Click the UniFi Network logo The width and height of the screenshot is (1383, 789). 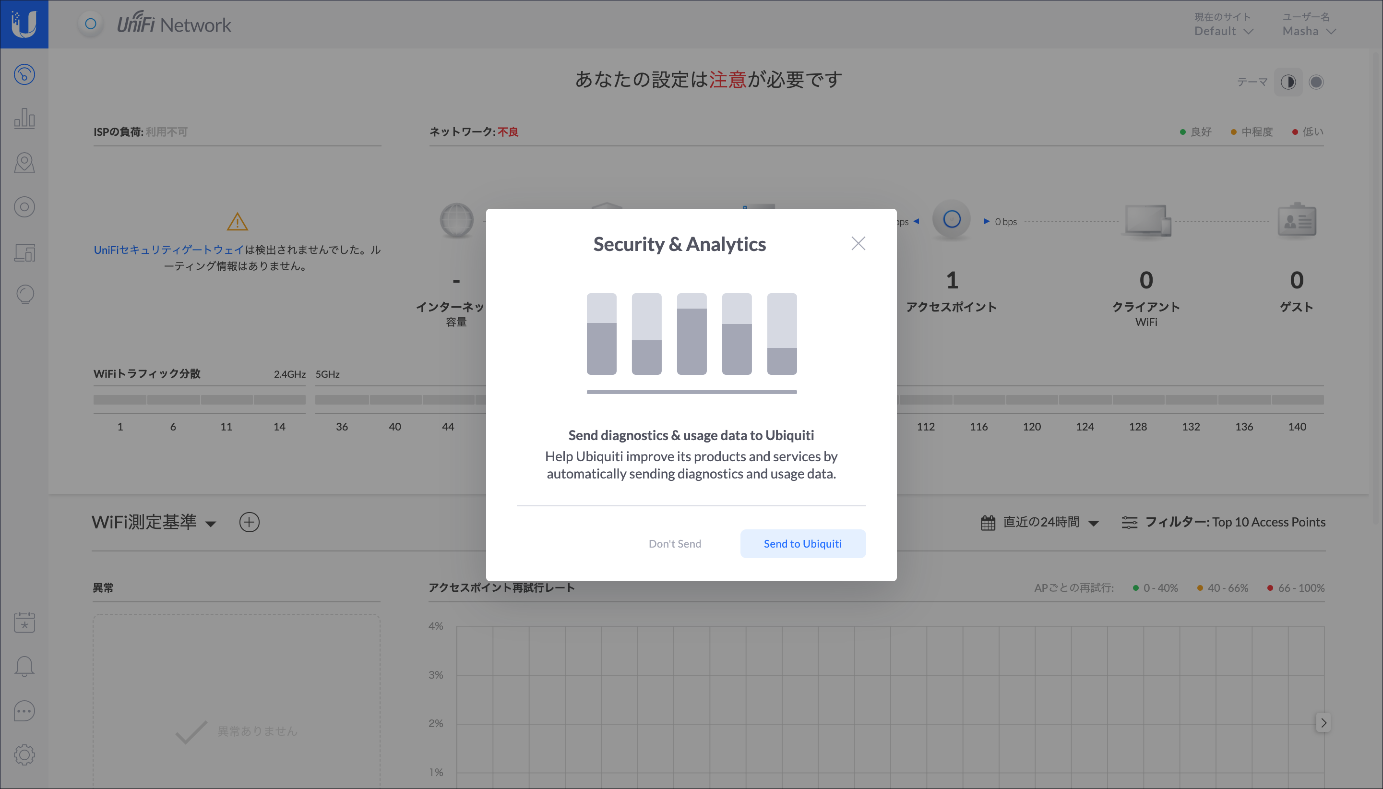[x=174, y=24]
